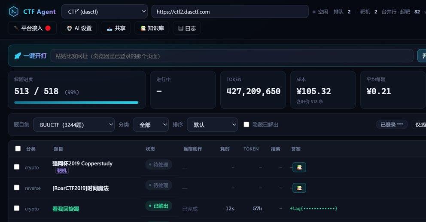Screen dimensions: 426x222
Task: Open the 平台接入 button
Action: [32, 28]
